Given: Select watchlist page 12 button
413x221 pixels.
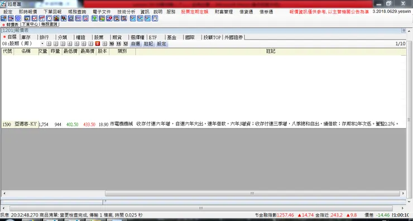Looking at the screenshot, I should pyautogui.click(x=126, y=43).
